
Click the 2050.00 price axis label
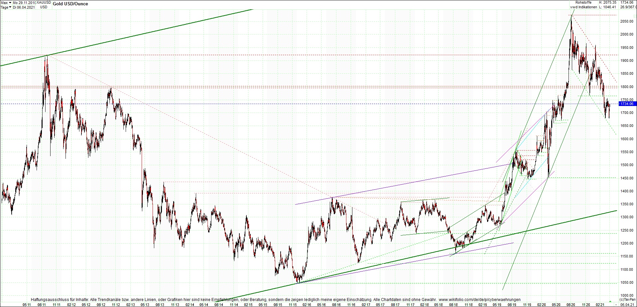(627, 21)
